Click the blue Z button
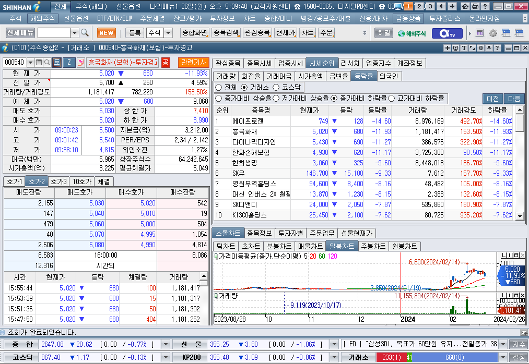Viewport: 529px width, 364px height. click(69, 63)
